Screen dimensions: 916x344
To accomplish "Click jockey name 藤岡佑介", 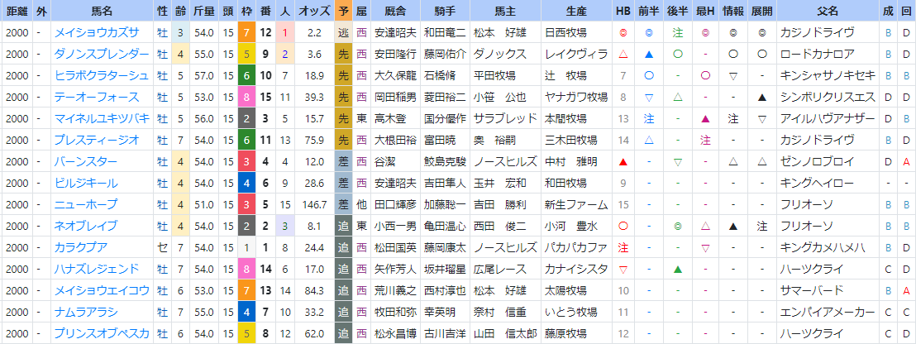I will pyautogui.click(x=445, y=55).
